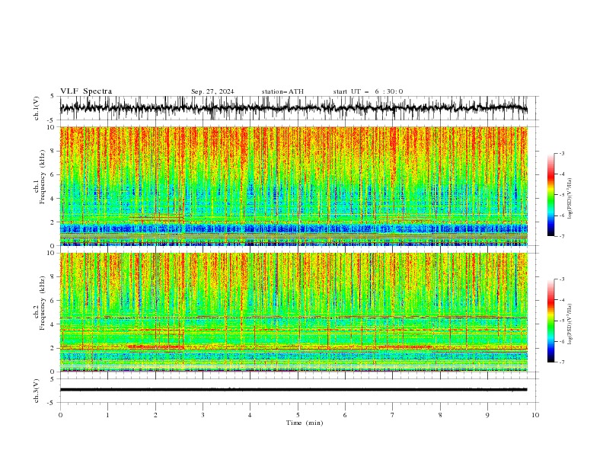
Task: Click the time-axis tick label "3"
Action: click(203, 415)
